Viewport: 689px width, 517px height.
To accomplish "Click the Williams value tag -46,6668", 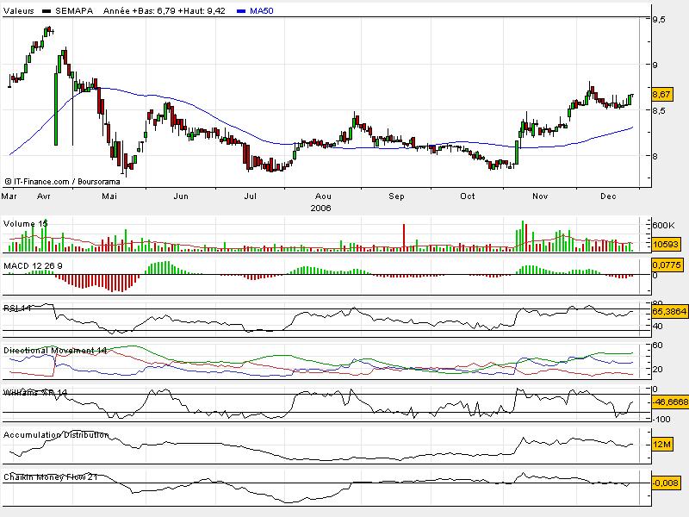I will point(670,402).
